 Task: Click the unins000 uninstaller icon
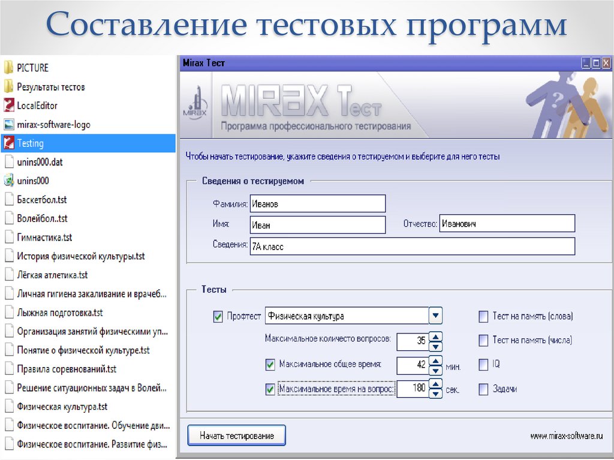coord(8,181)
